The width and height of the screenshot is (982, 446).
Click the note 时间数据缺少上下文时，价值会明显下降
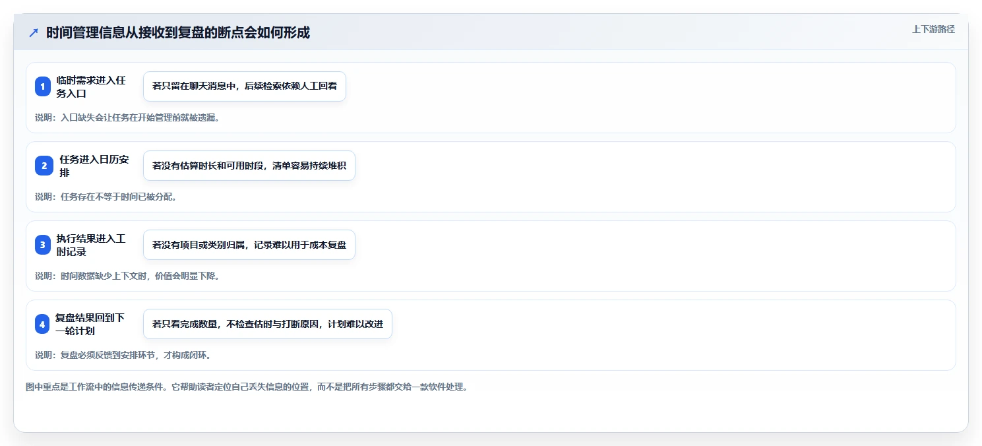pyautogui.click(x=127, y=276)
